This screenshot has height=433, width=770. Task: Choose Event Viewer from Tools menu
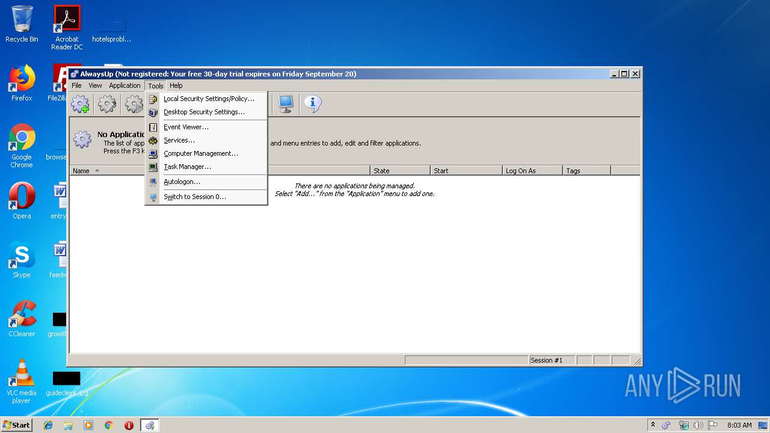206,127
